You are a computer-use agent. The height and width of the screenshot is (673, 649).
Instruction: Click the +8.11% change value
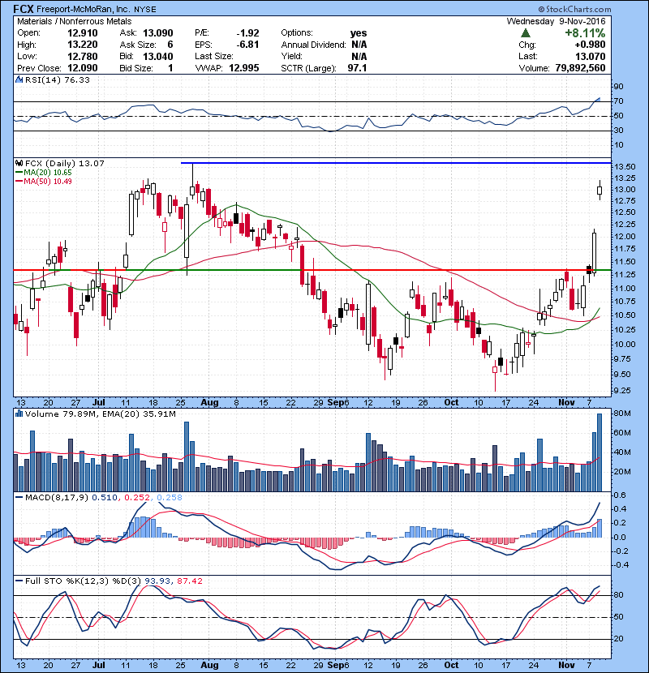tap(585, 33)
